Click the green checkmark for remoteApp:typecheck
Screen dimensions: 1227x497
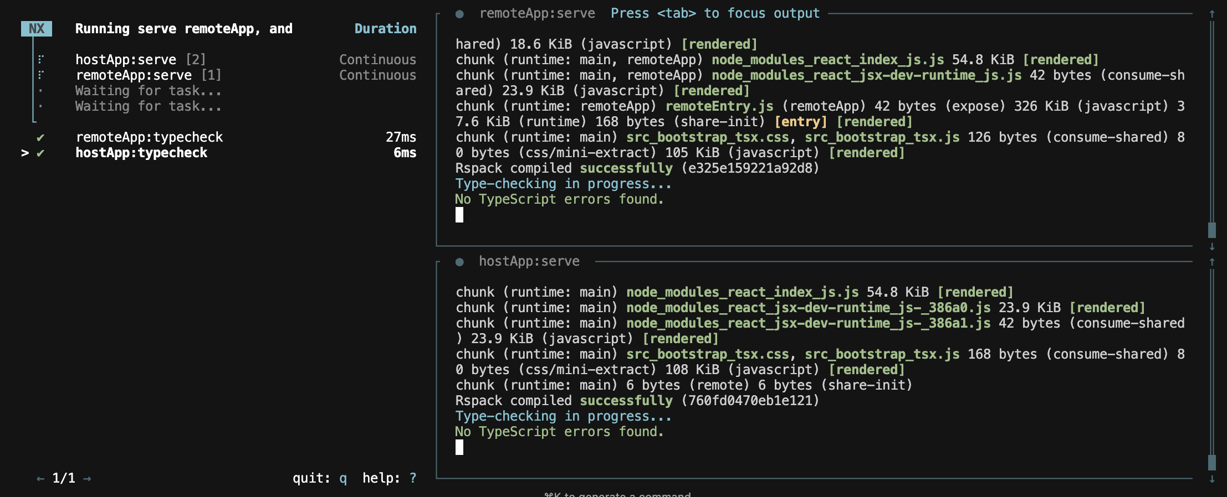pos(40,137)
